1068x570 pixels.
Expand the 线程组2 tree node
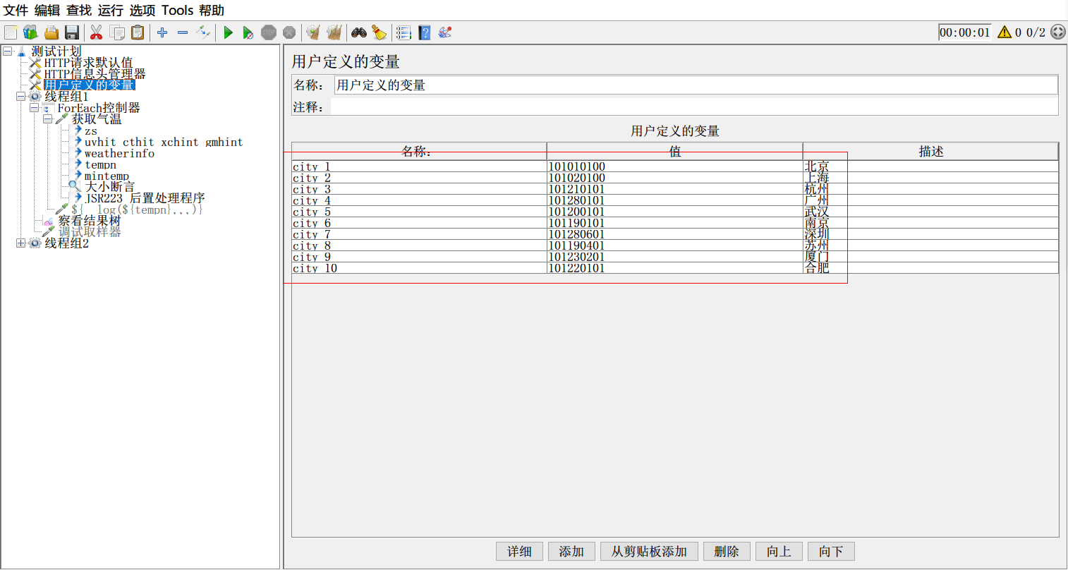(20, 243)
